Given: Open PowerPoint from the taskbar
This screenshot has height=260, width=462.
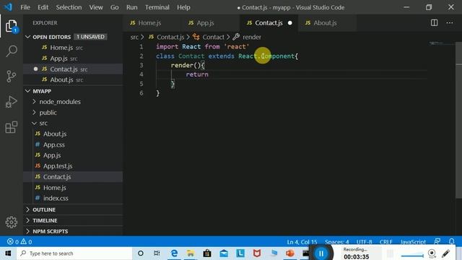Looking at the screenshot, I should [290, 253].
